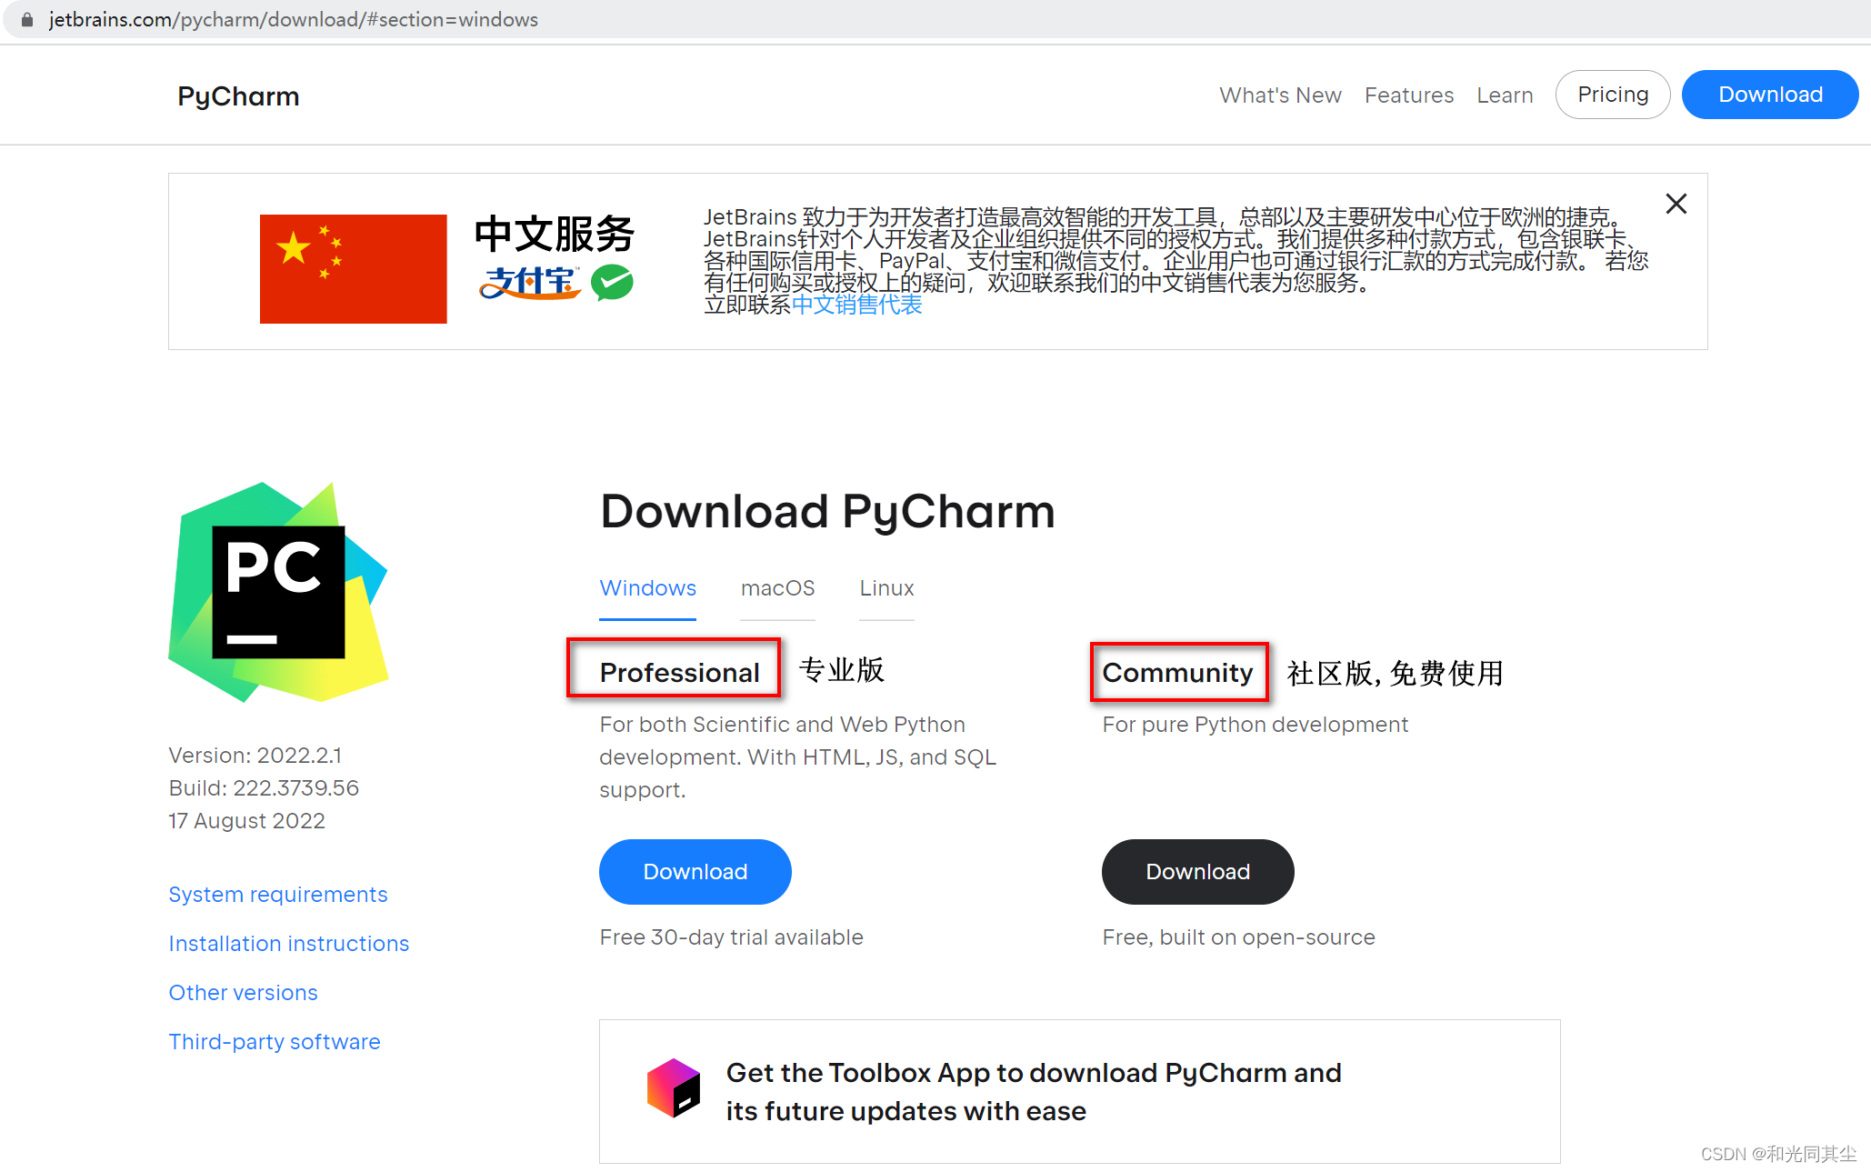Click the jetbrains.com URL in the address bar
The width and height of the screenshot is (1871, 1172).
click(293, 19)
